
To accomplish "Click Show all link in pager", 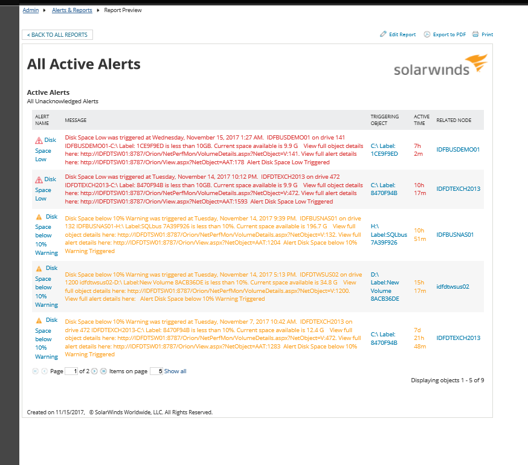I will [x=175, y=371].
